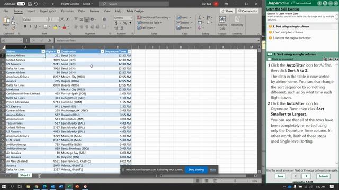Click Excel icon in taskbar
339x190 pixels.
tap(69, 186)
